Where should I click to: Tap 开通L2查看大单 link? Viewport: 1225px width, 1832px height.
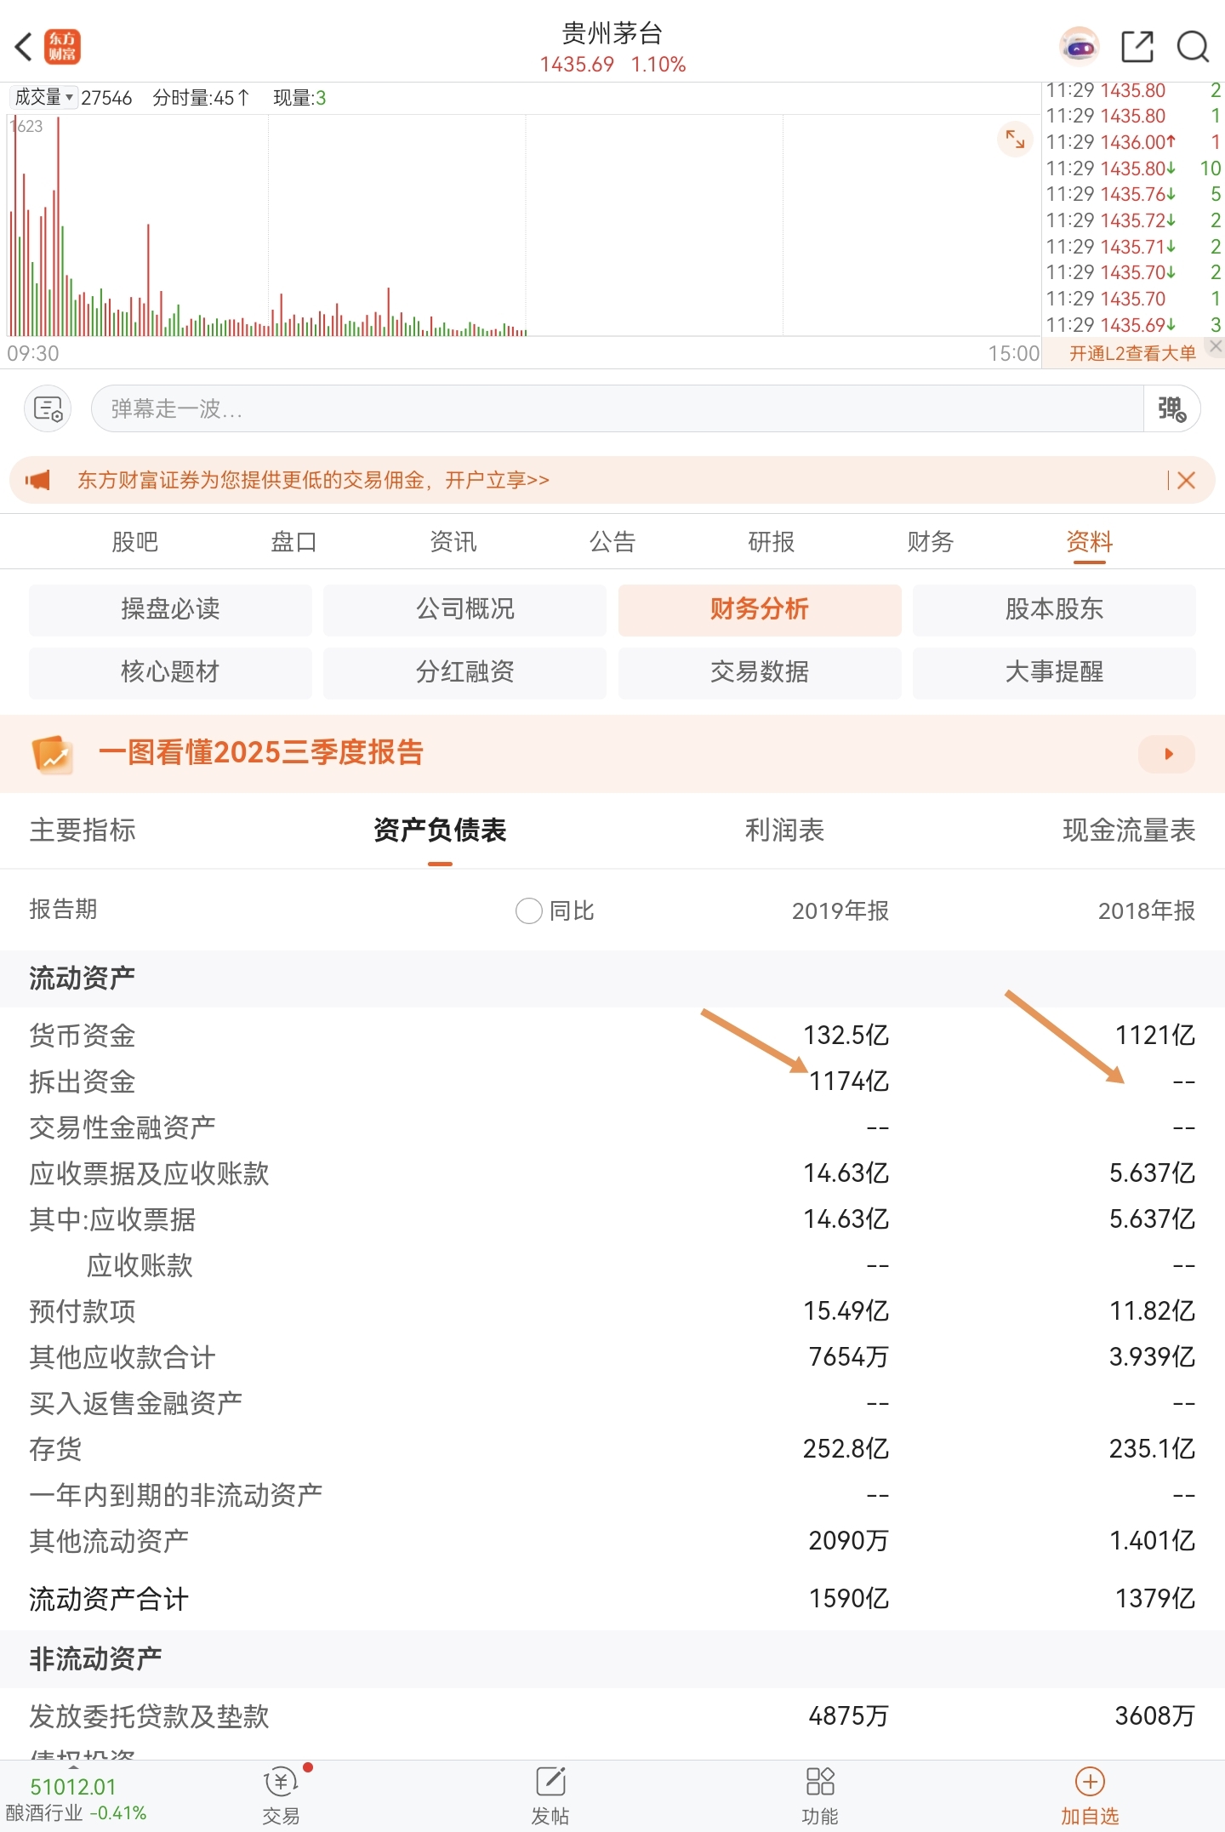tap(1131, 353)
